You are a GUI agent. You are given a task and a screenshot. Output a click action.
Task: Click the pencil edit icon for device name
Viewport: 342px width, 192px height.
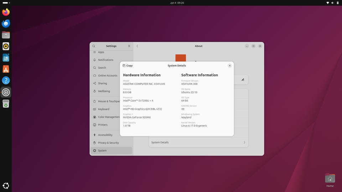tap(243, 80)
